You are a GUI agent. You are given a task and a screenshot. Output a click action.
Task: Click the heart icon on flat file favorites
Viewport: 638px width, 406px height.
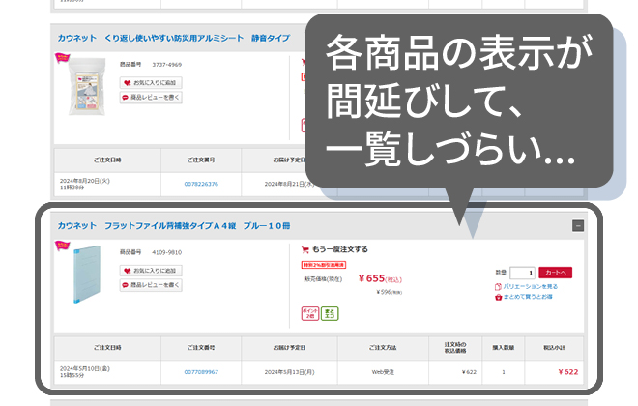(128, 271)
